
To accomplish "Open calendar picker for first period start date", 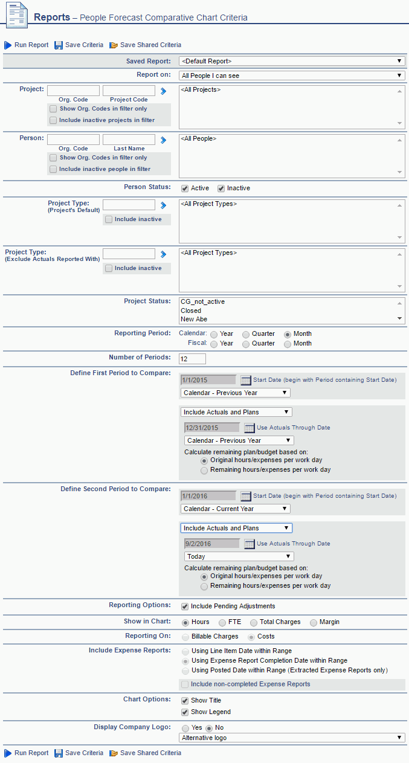I will (246, 380).
